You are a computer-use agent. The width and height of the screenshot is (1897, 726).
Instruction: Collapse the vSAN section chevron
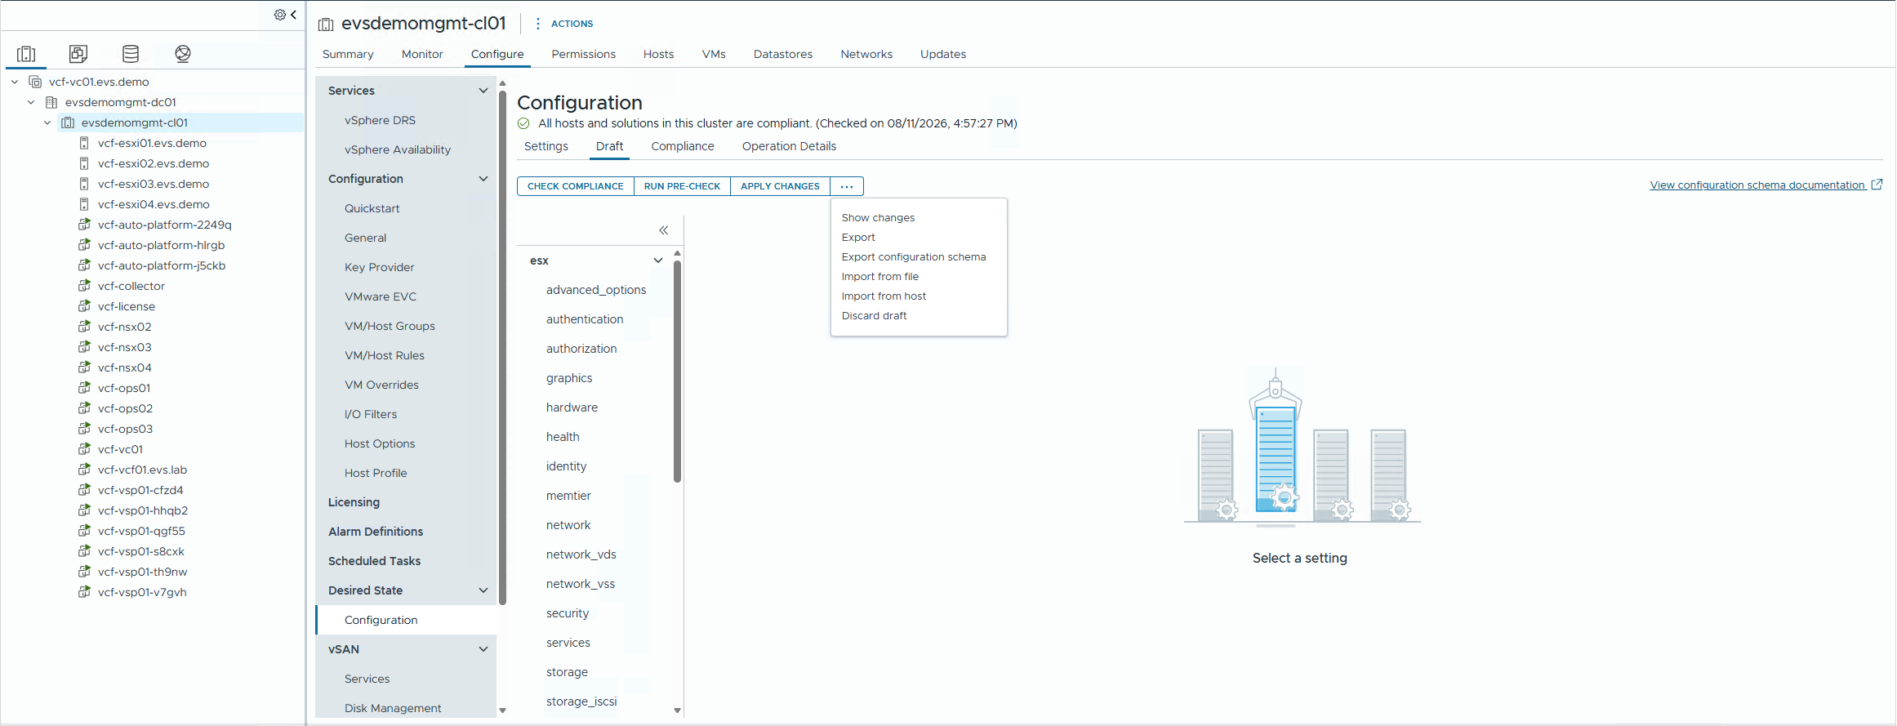pos(483,649)
